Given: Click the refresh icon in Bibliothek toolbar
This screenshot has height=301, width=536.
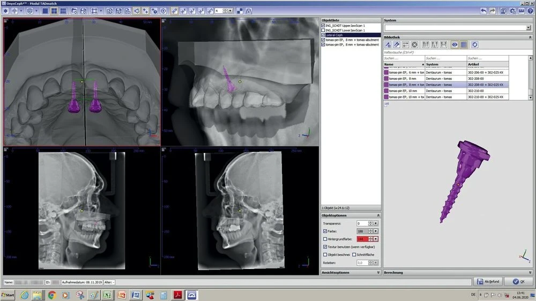Looking at the screenshot, I should click(475, 45).
